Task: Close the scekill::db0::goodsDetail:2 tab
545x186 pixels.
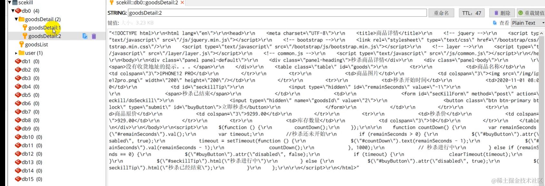Action: point(182,3)
